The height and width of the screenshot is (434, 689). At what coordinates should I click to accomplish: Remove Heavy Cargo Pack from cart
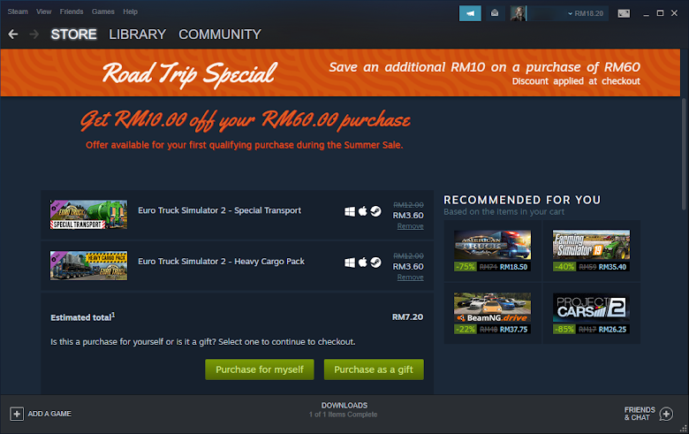tap(411, 277)
